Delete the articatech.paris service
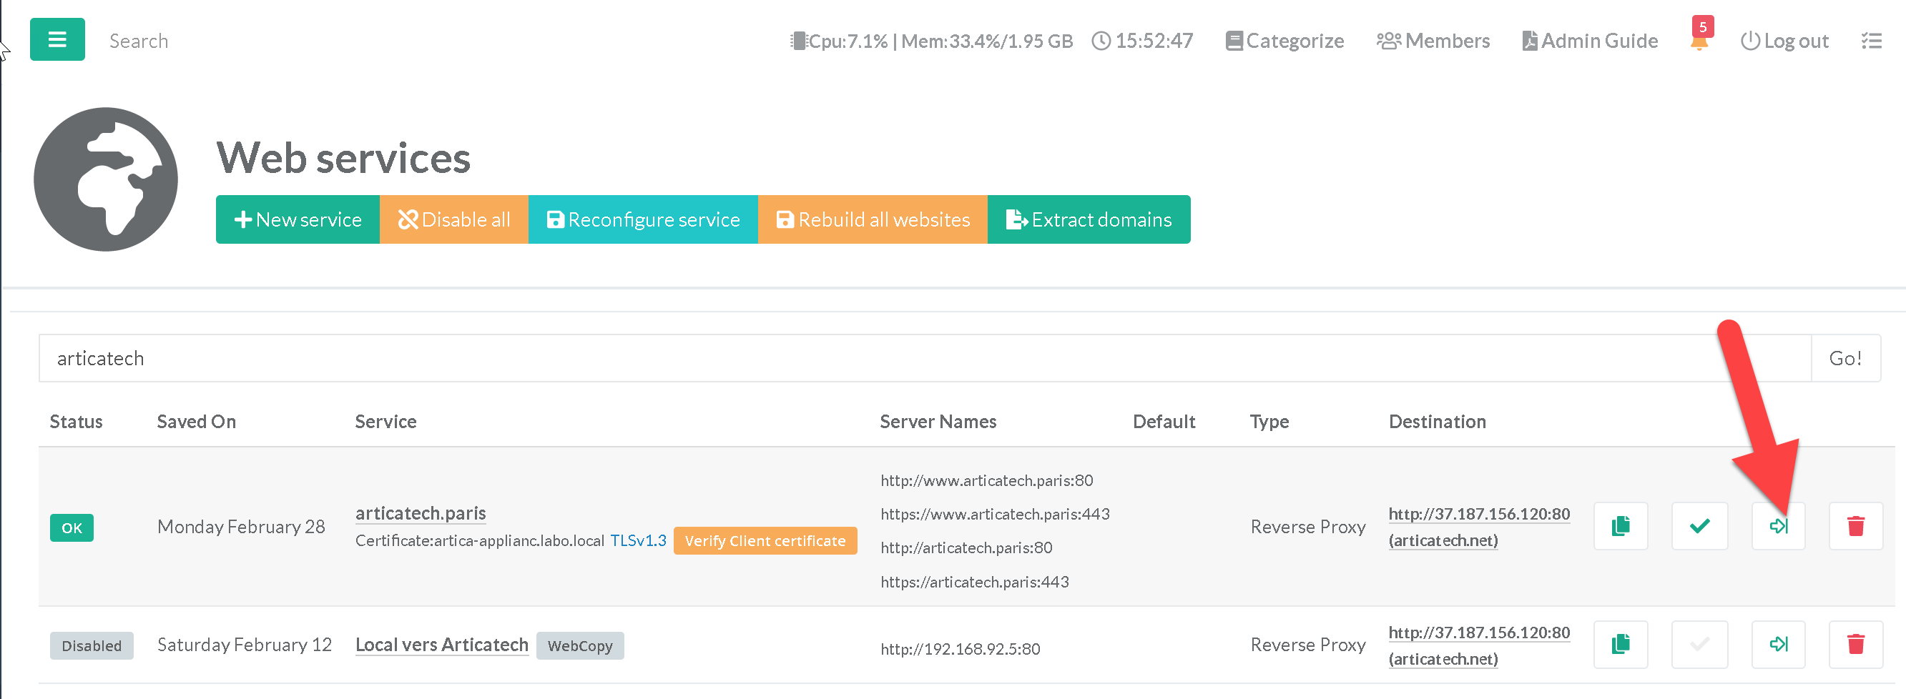1906x699 pixels. coord(1855,527)
